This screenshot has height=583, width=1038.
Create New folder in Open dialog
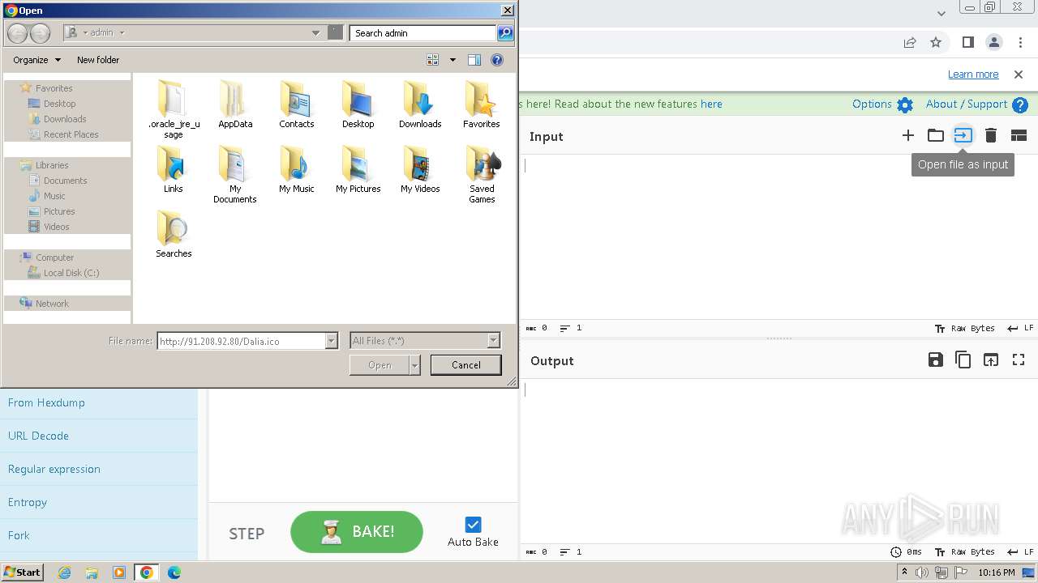[98, 60]
